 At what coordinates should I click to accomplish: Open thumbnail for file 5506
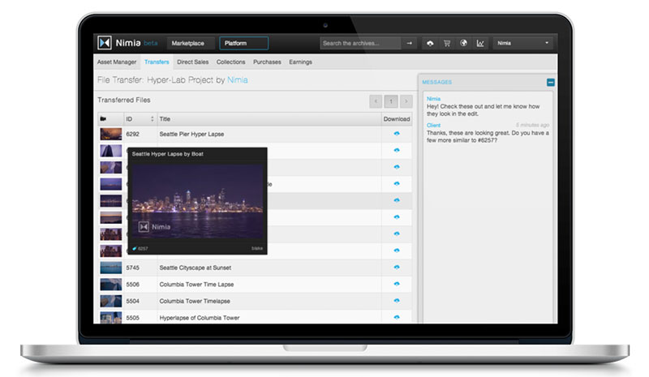(111, 284)
